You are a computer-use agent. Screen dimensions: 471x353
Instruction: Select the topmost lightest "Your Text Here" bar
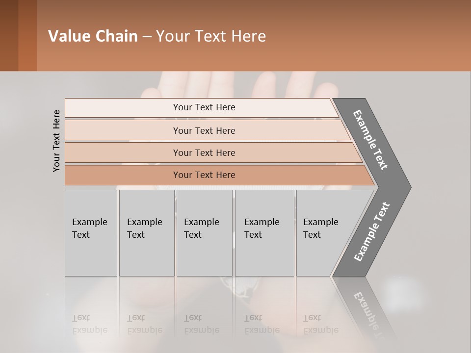204,107
